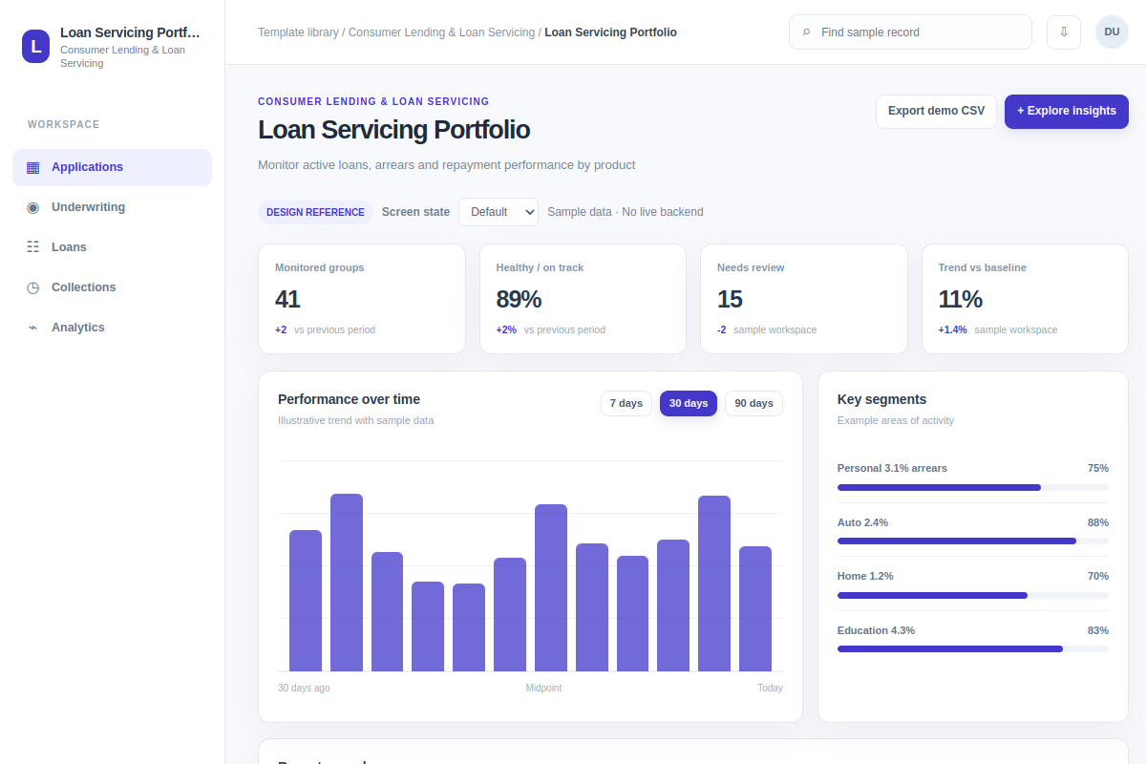Viewport: 1146px width, 764px height.
Task: Open the Trend vs baseline card
Action: (x=1025, y=299)
